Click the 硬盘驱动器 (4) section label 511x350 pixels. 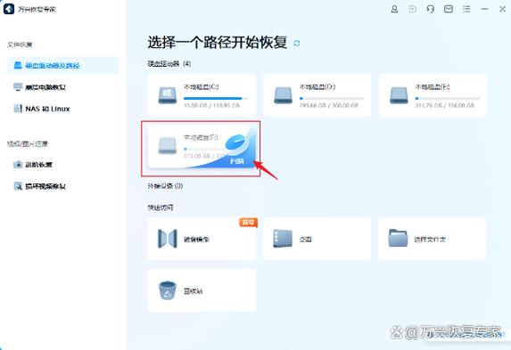169,63
